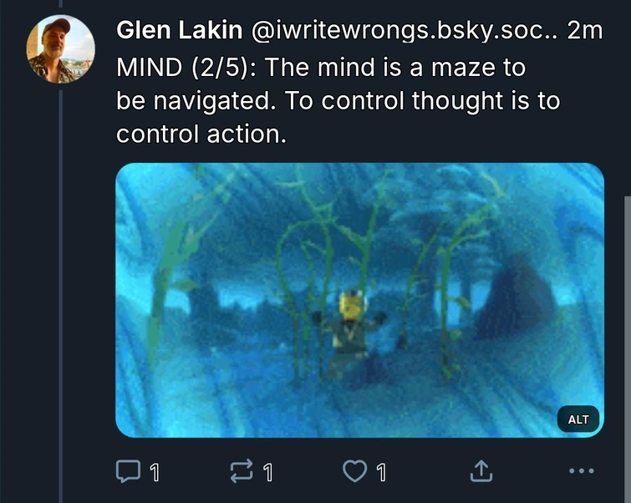
Task: Open Glen Lakin's profile avatar
Action: coord(61,49)
